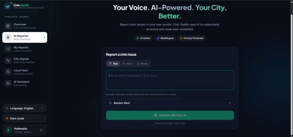Click the Multilingual badge
293x137 pixels.
pyautogui.click(x=165, y=38)
